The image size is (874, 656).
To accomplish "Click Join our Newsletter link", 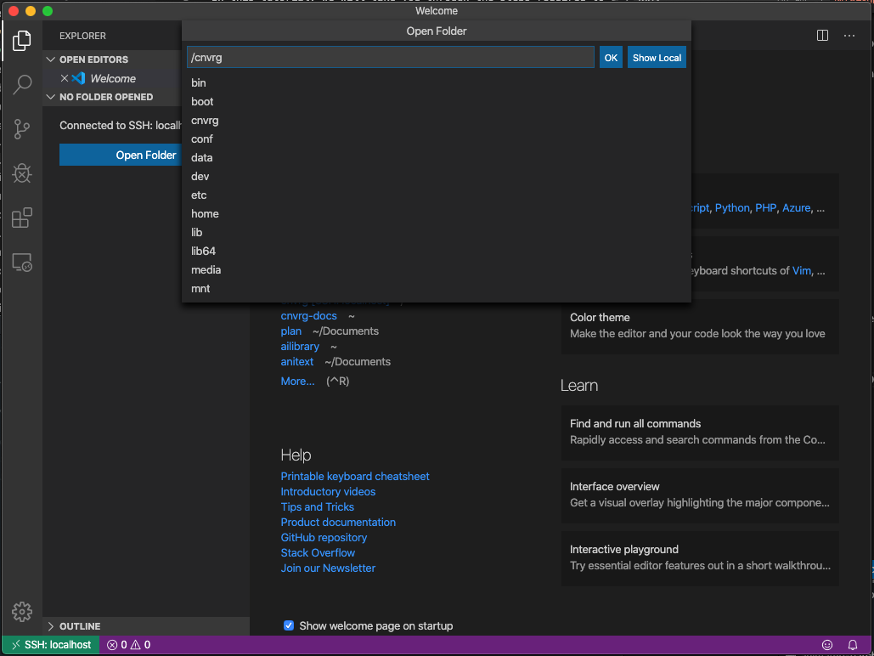I will pos(328,568).
